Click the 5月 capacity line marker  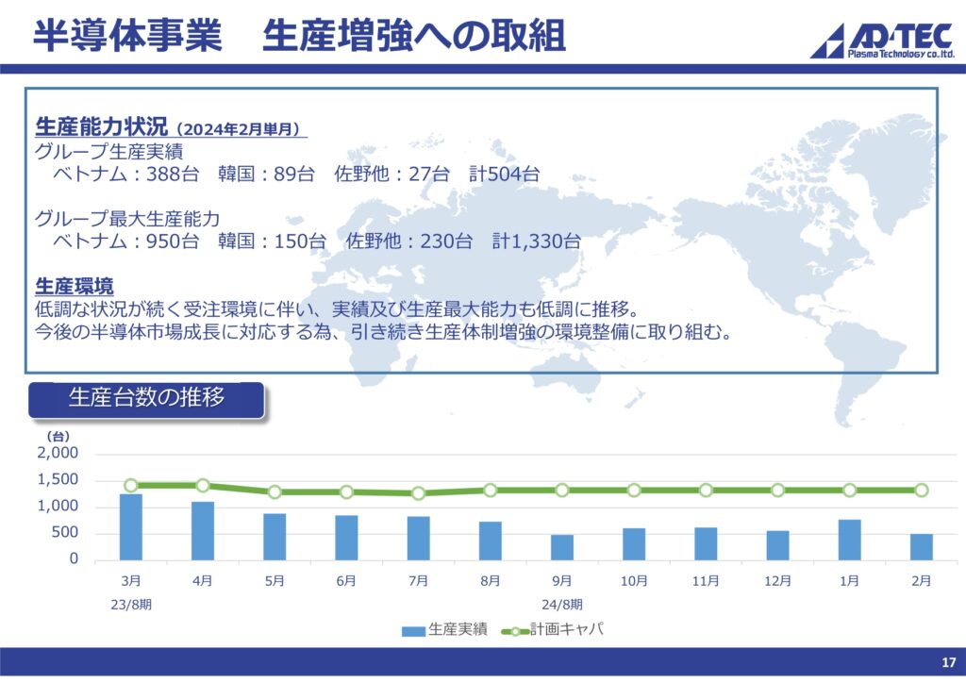275,492
